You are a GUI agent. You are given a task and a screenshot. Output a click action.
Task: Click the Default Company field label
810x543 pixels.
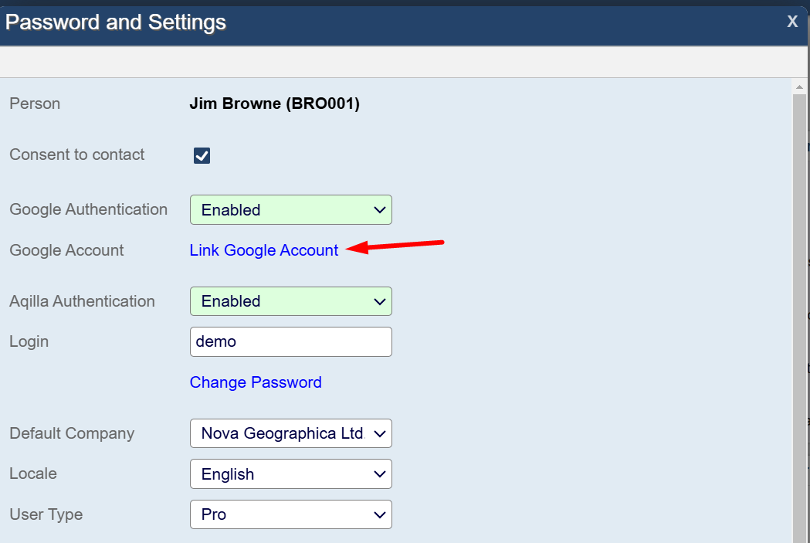click(x=72, y=433)
